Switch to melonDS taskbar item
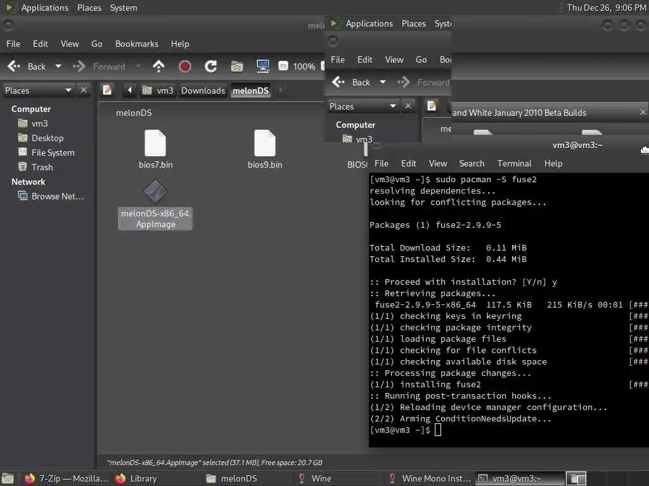649x486 pixels. tap(232, 478)
